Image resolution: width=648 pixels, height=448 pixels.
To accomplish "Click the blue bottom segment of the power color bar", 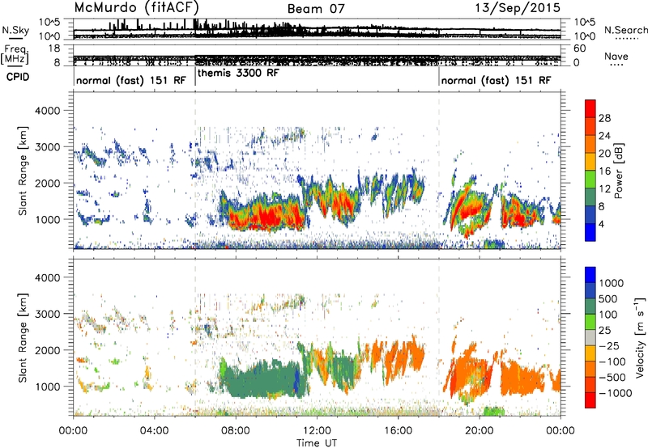I will click(590, 232).
